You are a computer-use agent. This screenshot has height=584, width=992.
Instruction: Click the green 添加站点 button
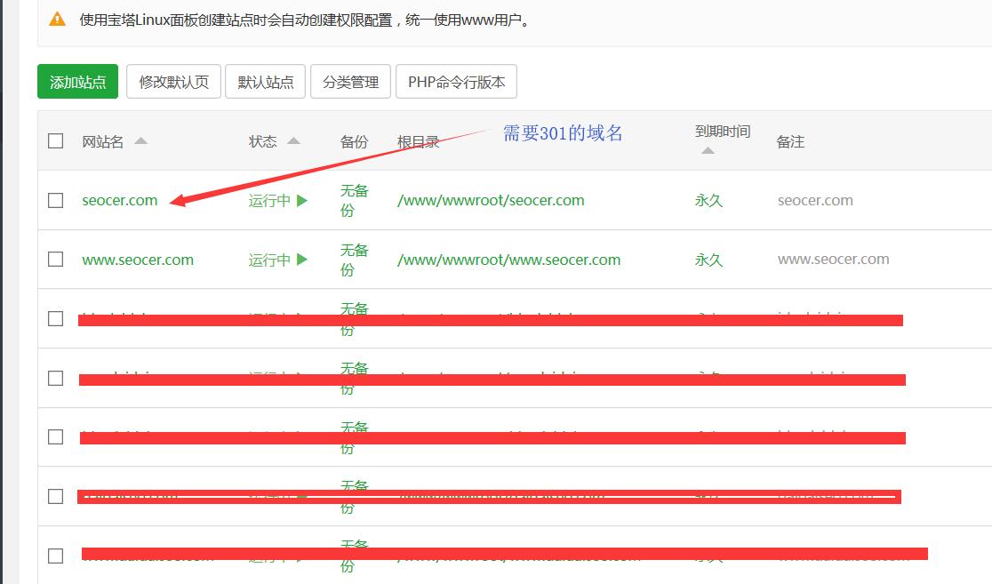78,82
